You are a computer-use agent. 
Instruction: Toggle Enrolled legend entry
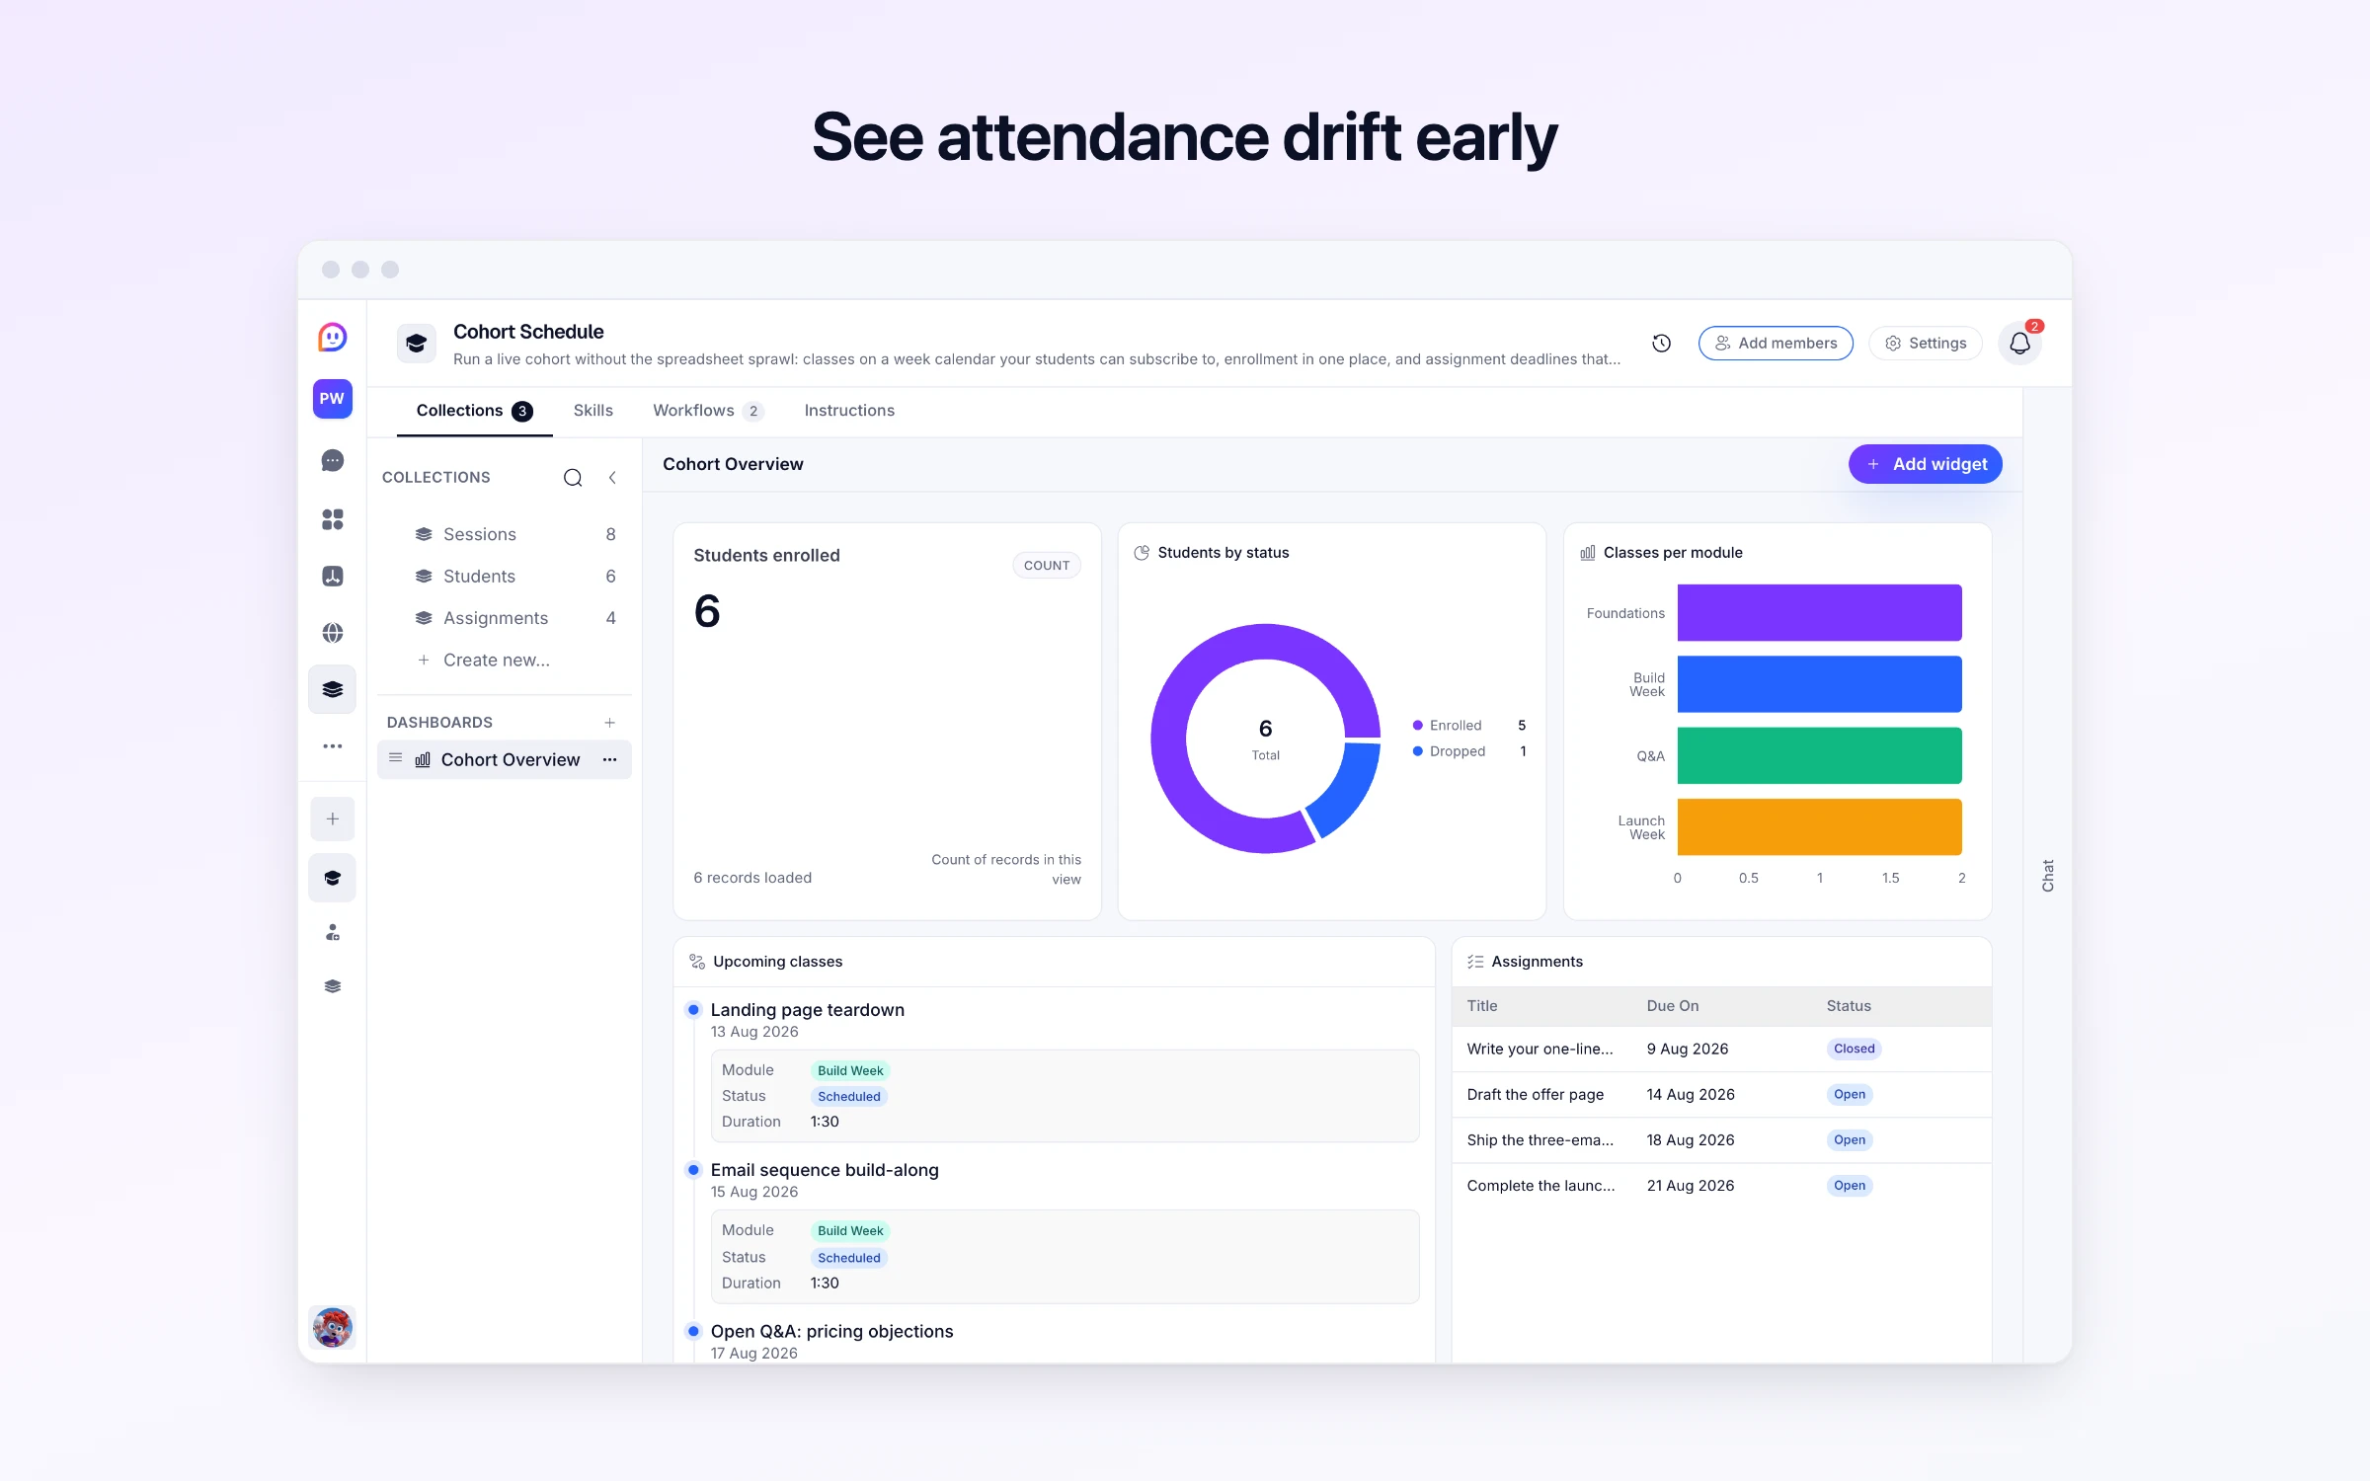coord(1469,726)
